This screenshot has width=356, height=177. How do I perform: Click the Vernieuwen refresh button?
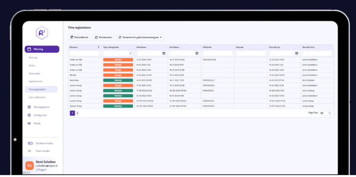(103, 37)
